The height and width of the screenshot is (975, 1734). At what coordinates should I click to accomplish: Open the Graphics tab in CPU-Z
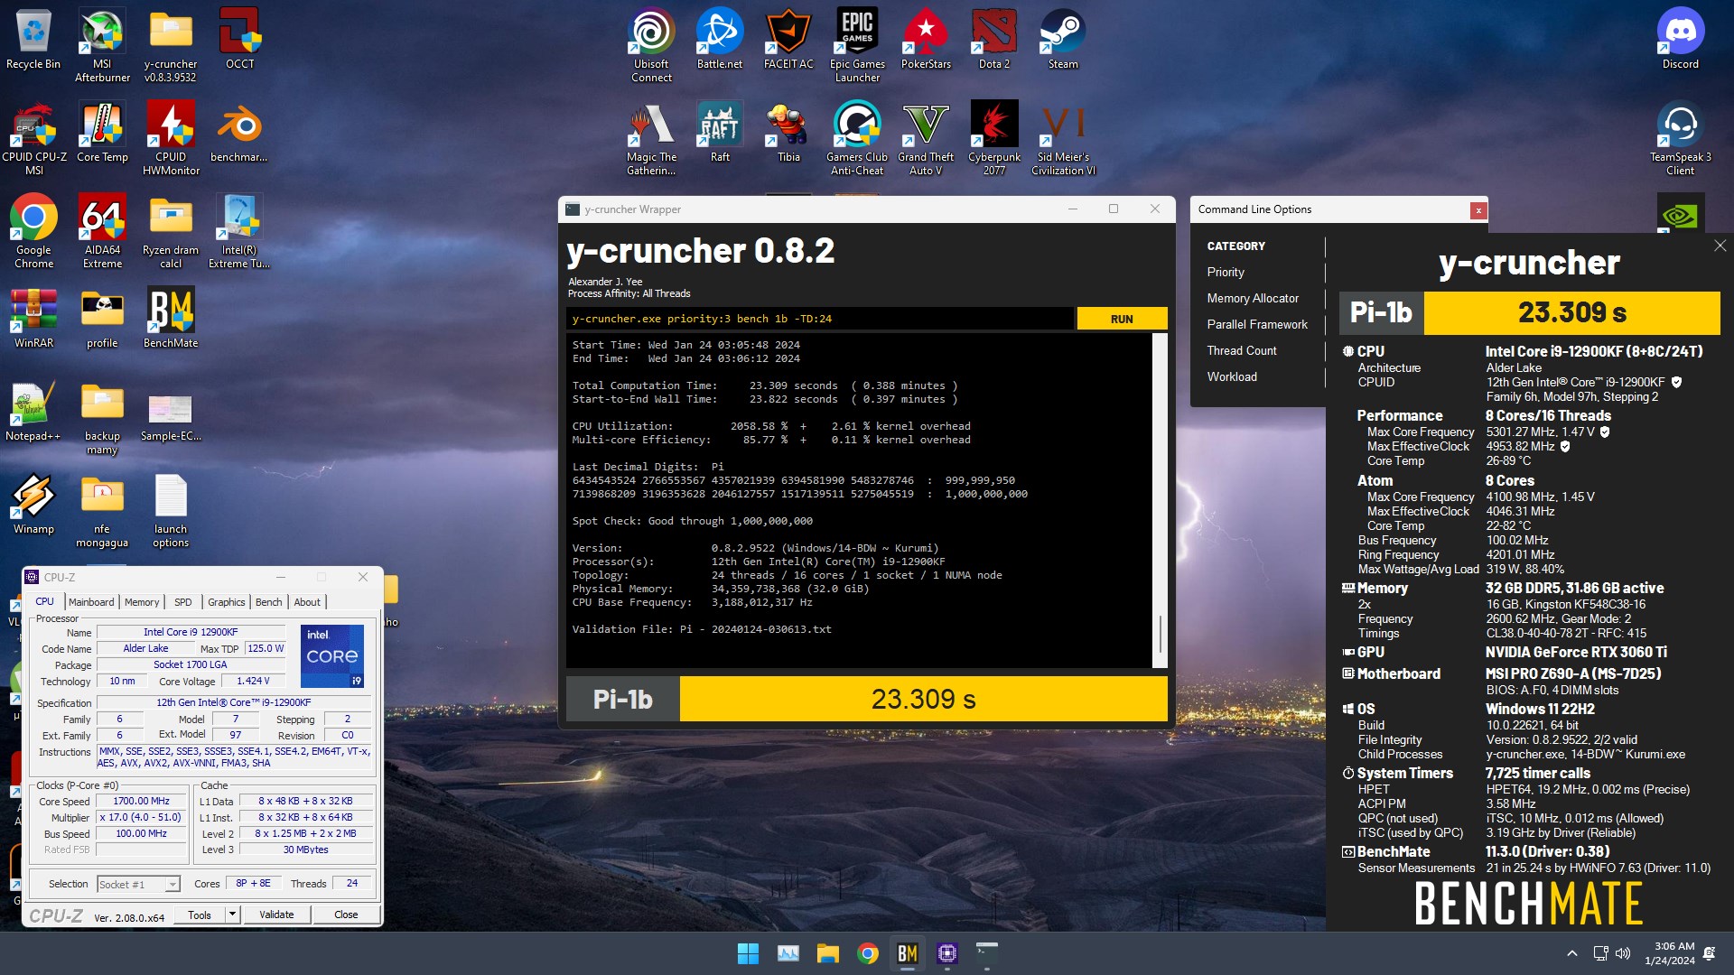coord(226,602)
